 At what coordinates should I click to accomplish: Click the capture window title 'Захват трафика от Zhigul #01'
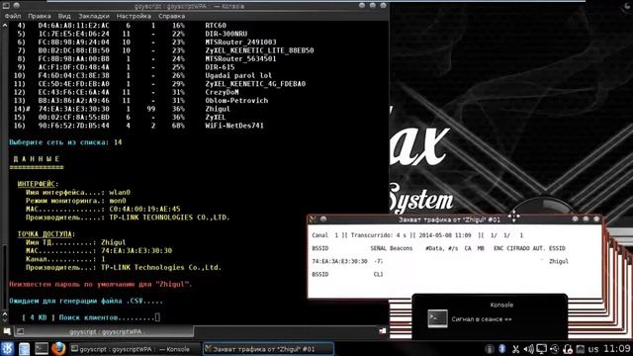click(449, 220)
